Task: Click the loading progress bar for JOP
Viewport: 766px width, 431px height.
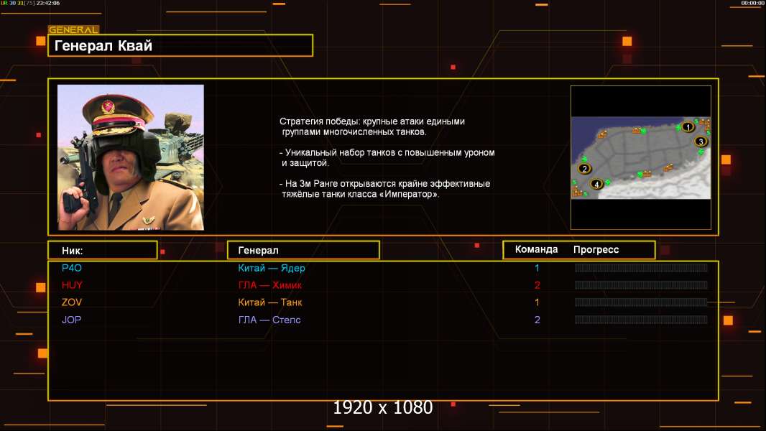Action: coord(641,320)
